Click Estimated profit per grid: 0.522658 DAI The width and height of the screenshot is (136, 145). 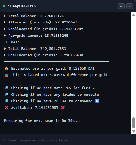coord(53,69)
